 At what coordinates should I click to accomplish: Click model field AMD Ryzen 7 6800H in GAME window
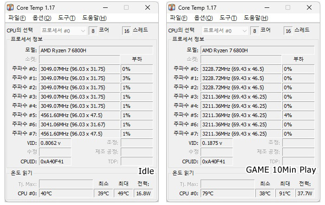pyautogui.click(x=258, y=50)
